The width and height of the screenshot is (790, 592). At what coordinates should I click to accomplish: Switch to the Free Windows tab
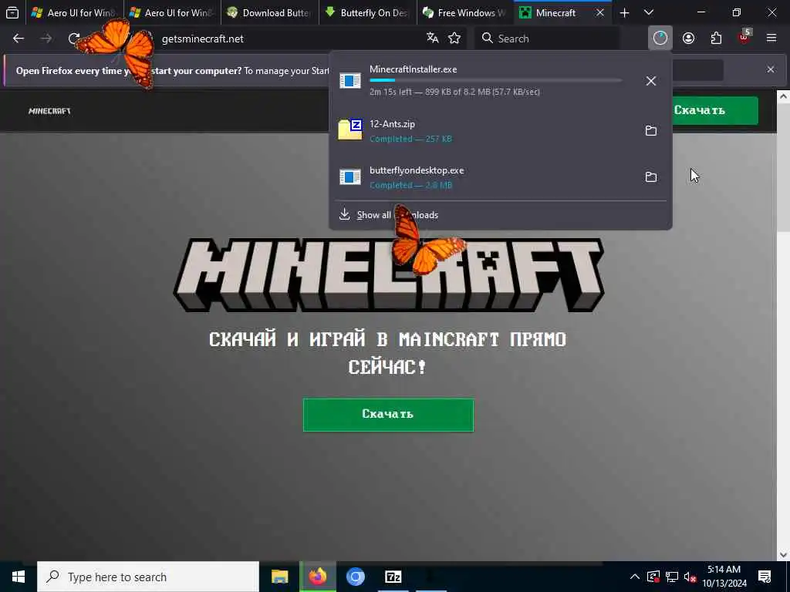[x=464, y=12]
